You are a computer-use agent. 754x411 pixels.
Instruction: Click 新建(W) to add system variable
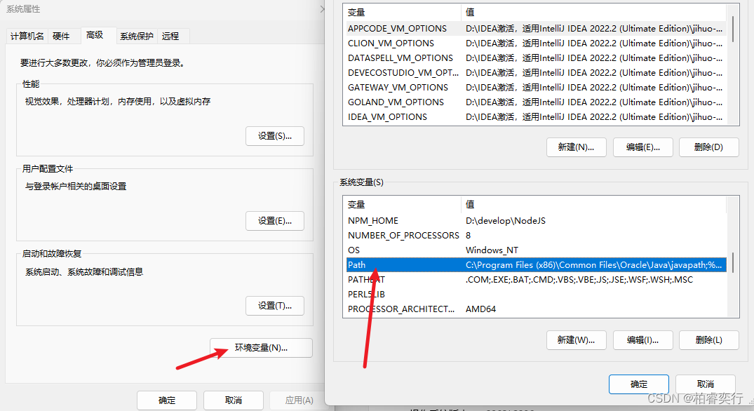pos(576,340)
